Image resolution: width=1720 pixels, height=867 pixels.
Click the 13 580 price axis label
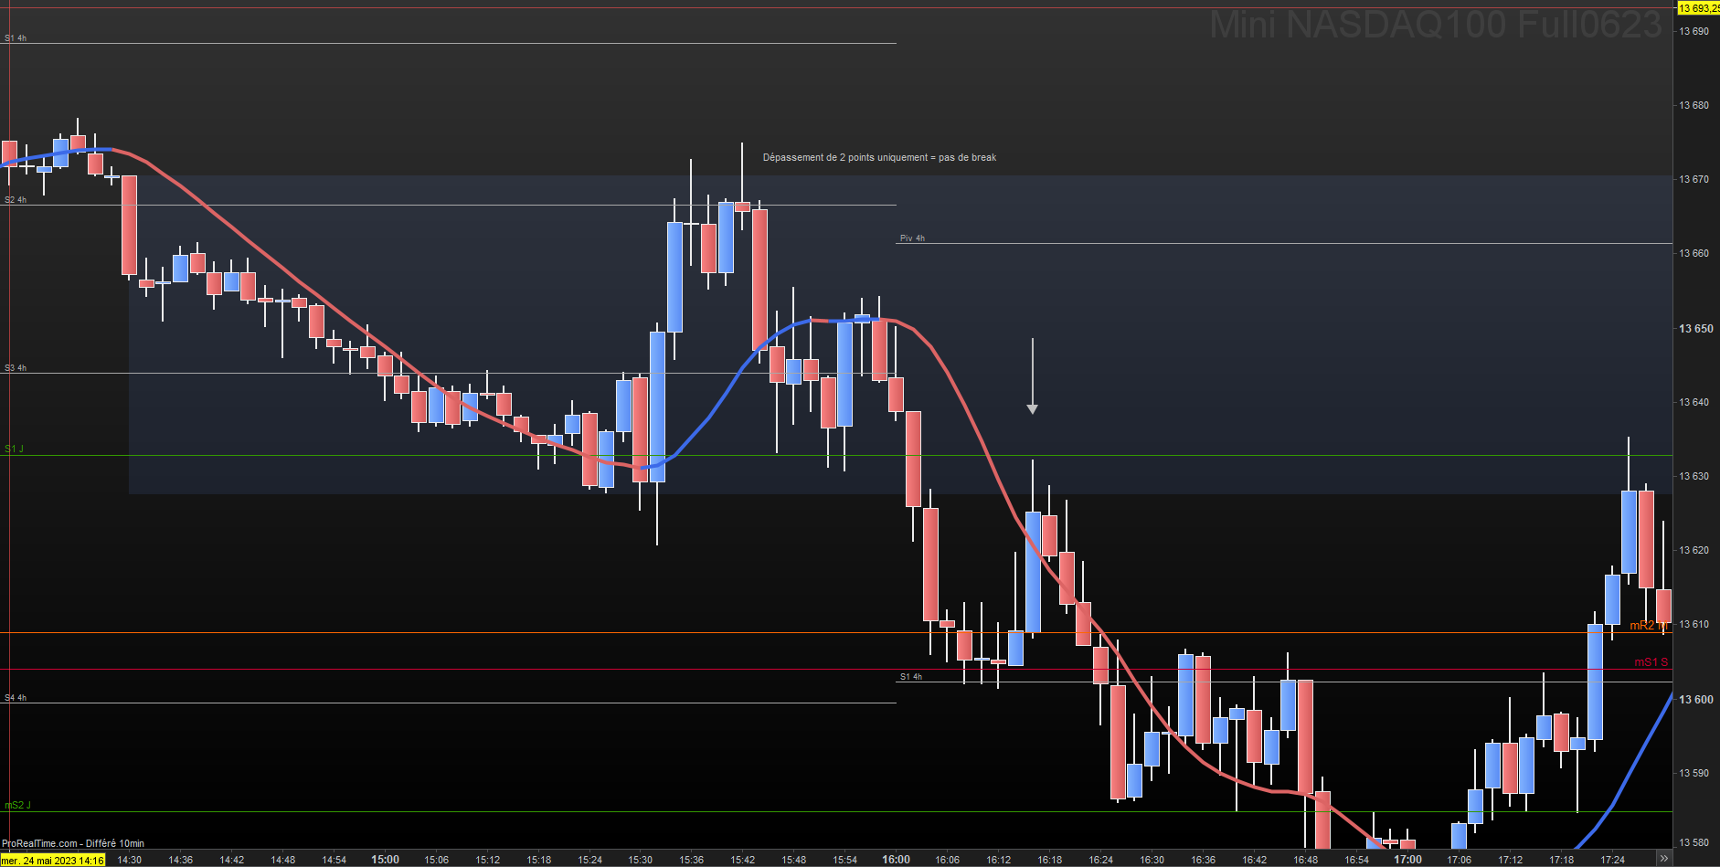coord(1693,842)
